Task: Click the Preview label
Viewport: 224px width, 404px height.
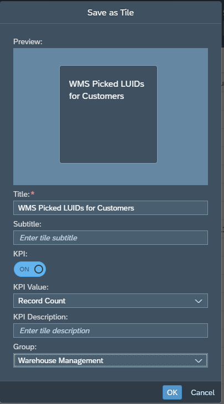Action: (x=28, y=41)
